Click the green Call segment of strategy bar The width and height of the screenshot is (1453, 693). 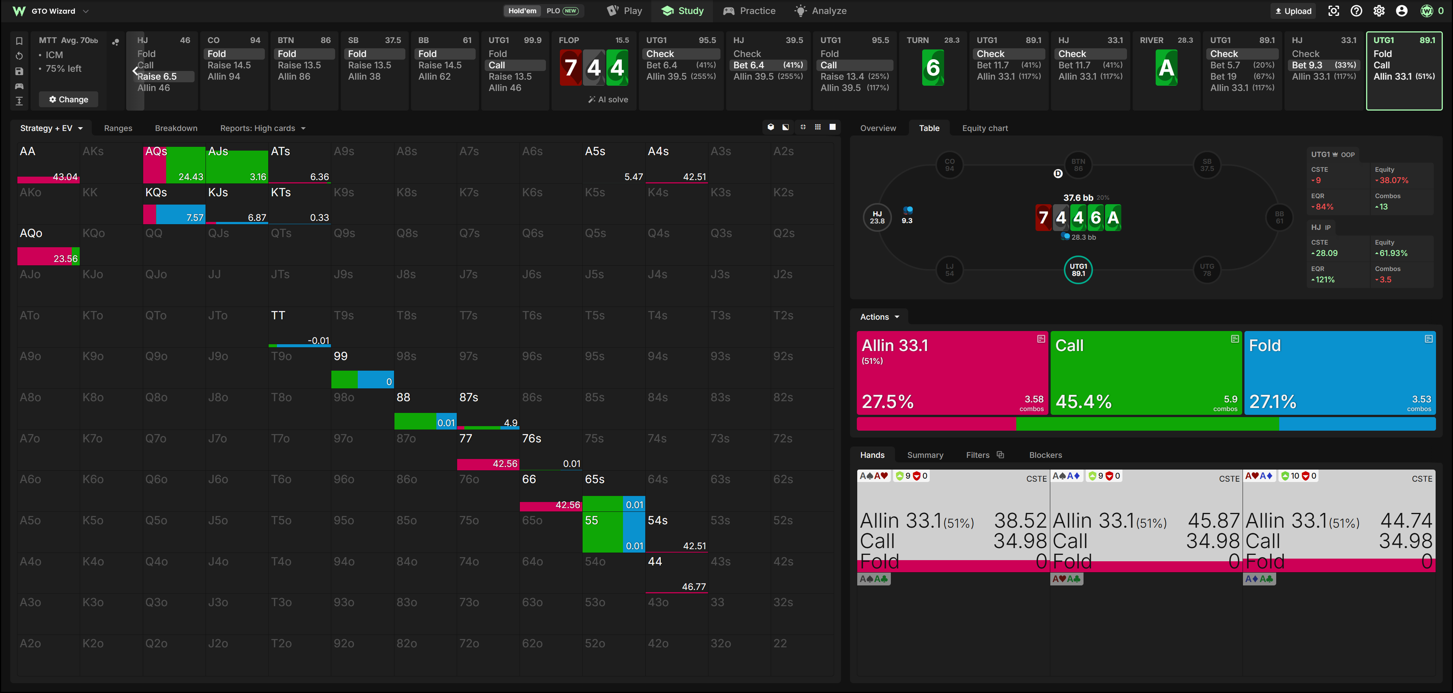pyautogui.click(x=1147, y=423)
